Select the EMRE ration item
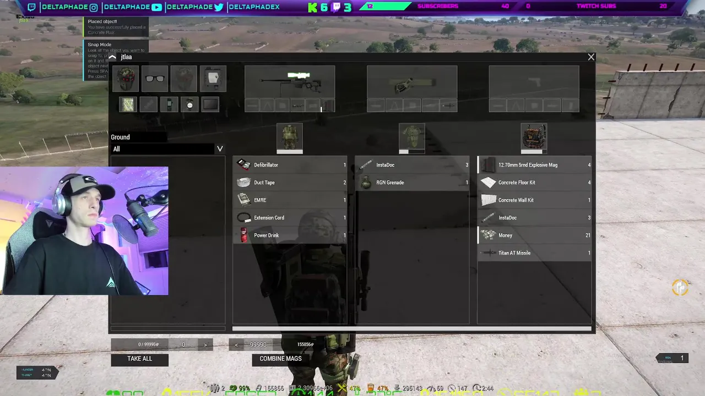 pos(290,200)
